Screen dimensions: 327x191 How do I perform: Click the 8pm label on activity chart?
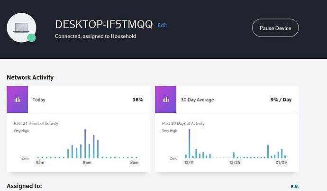87,163
